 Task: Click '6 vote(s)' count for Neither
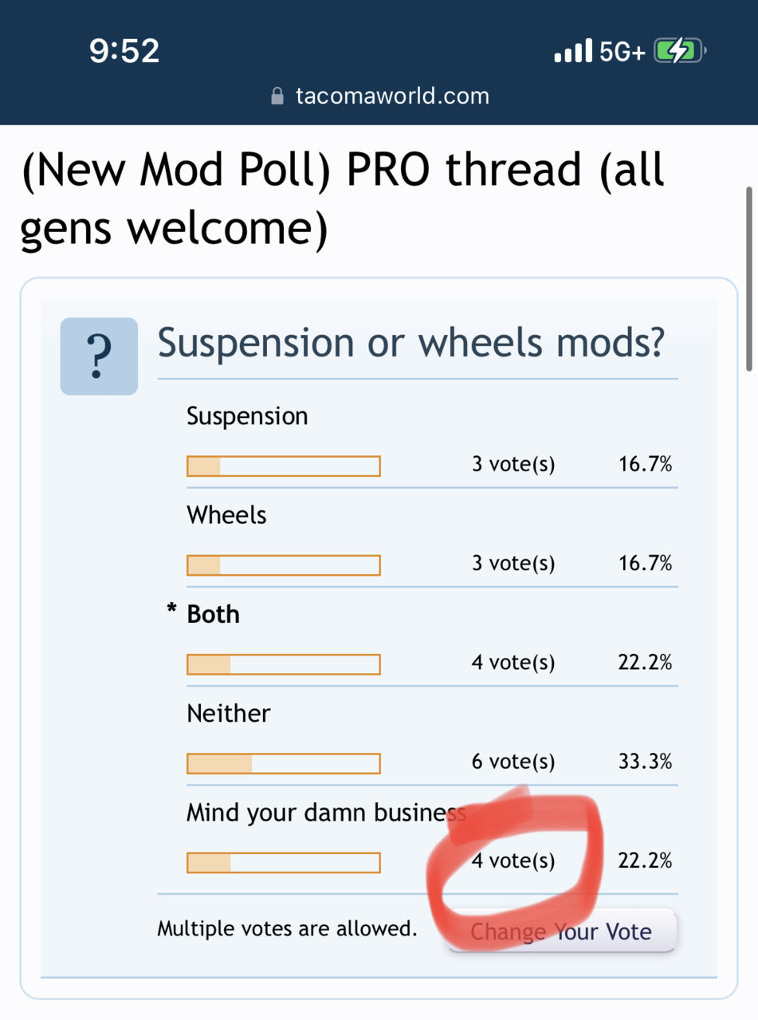[513, 762]
